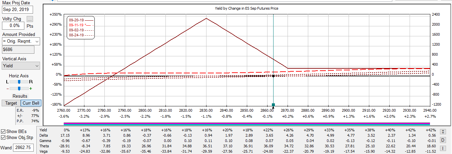Click the Gamma row header in table
452x154 pixels.
click(x=45, y=141)
